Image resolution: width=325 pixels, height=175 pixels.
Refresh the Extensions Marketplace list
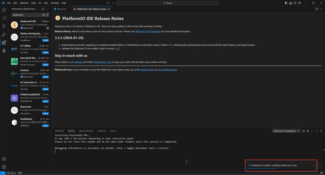coord(43,9)
